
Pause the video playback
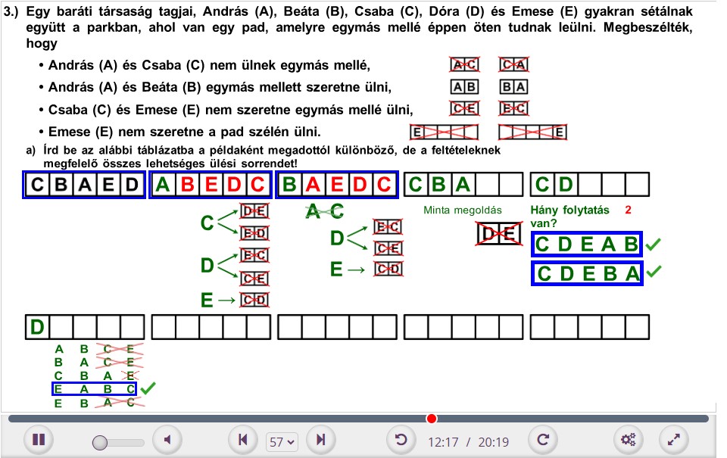pyautogui.click(x=39, y=439)
